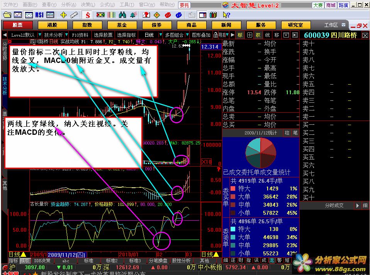Click the 港股 button
The image size is (370, 275).
[53, 25]
